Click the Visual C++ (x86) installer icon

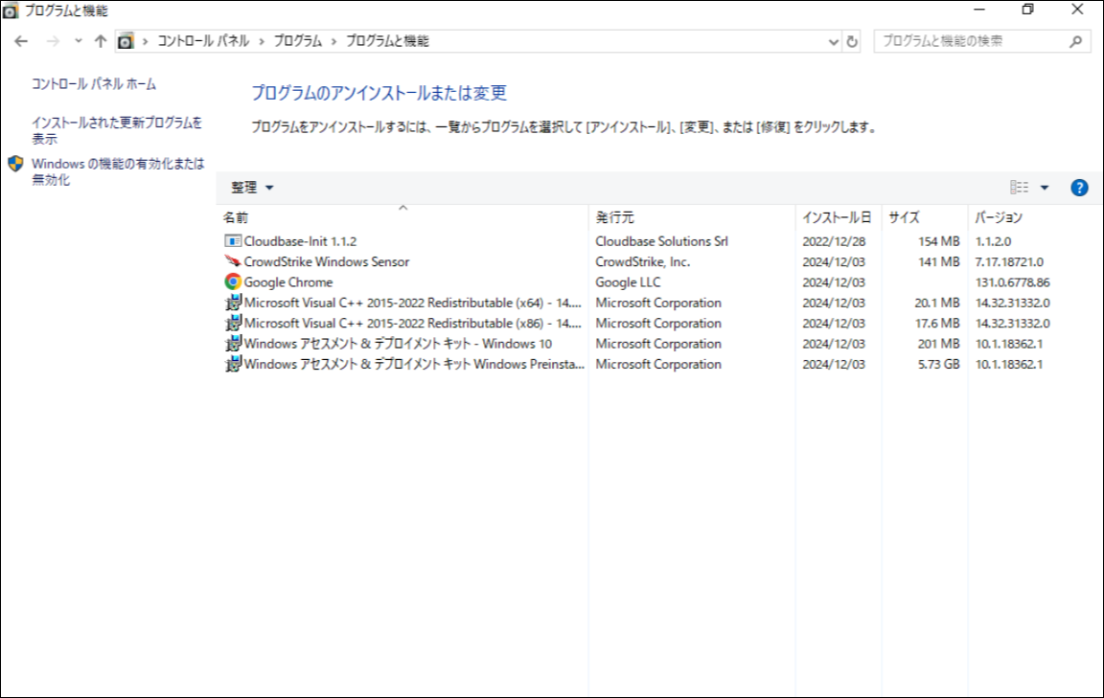pos(232,323)
